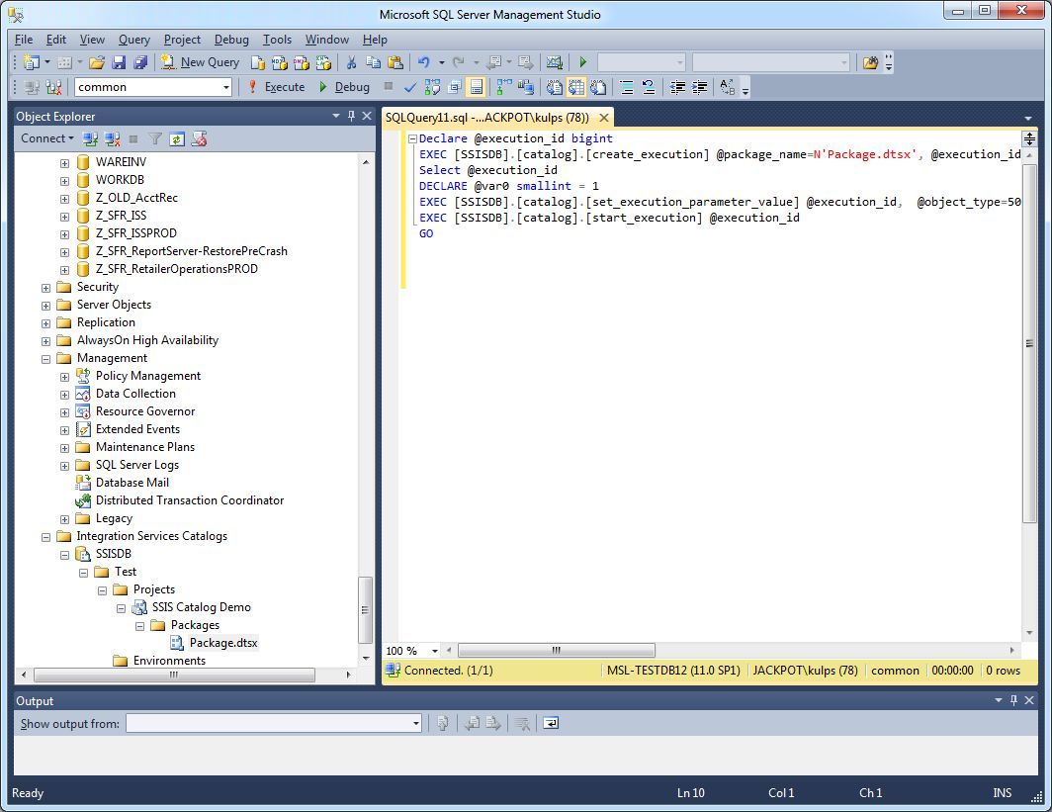Screen dimensions: 1052x812
Task: Expand the Security folder node
Action: coord(45,287)
